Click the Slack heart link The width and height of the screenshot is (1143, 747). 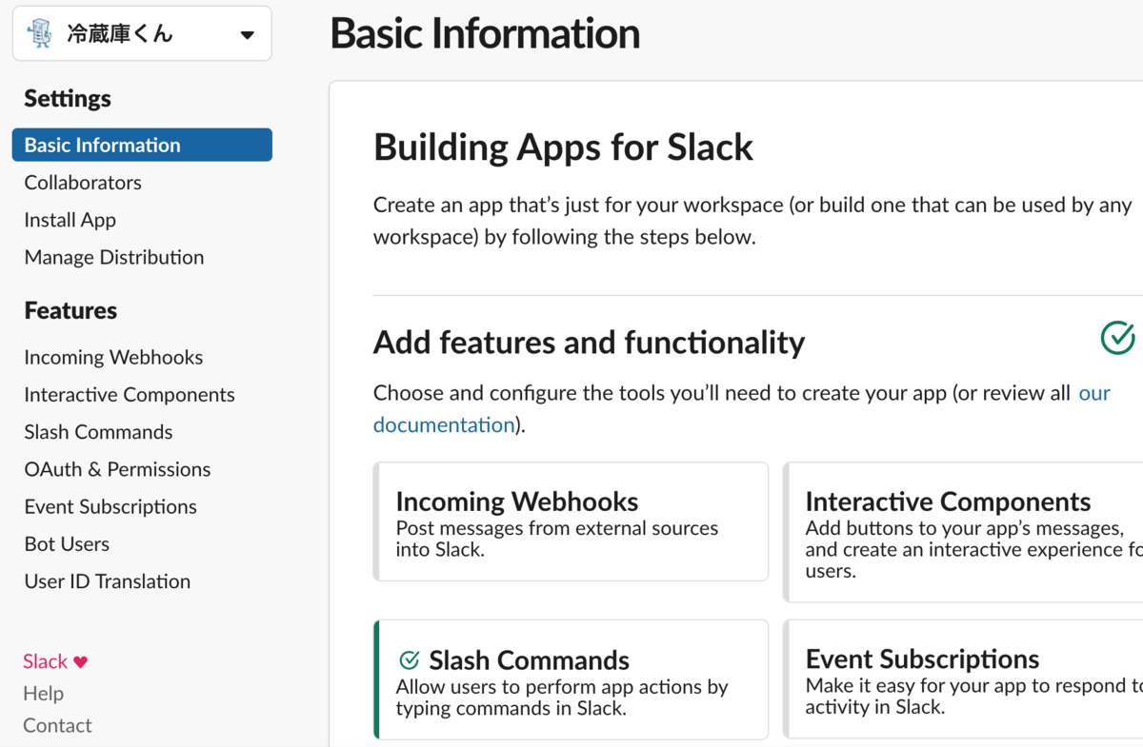click(55, 661)
